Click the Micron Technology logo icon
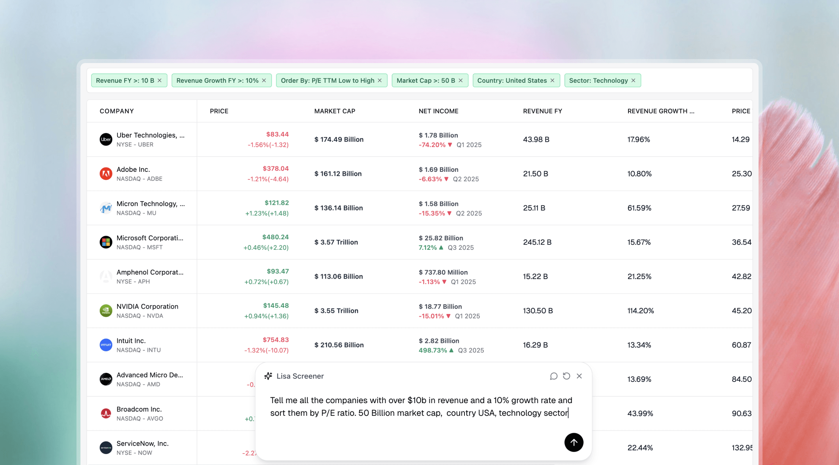The width and height of the screenshot is (839, 465). [106, 208]
